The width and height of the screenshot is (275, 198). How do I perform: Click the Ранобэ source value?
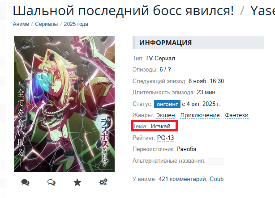point(186,149)
